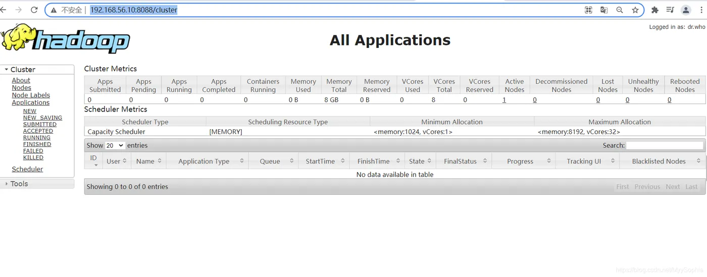This screenshot has height=277, width=707.
Task: Sort by Blacklisted Nodes column
Action: 662,161
